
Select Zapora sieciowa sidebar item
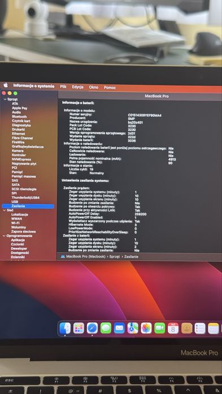(23, 231)
